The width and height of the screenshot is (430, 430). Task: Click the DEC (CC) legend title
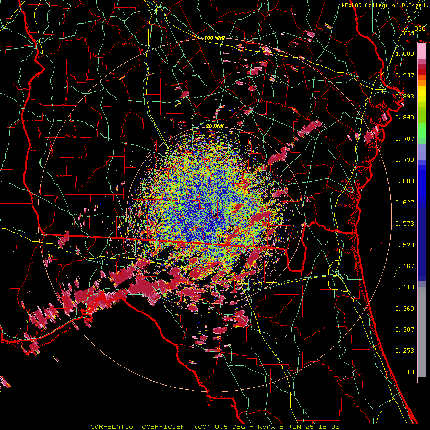click(414, 31)
